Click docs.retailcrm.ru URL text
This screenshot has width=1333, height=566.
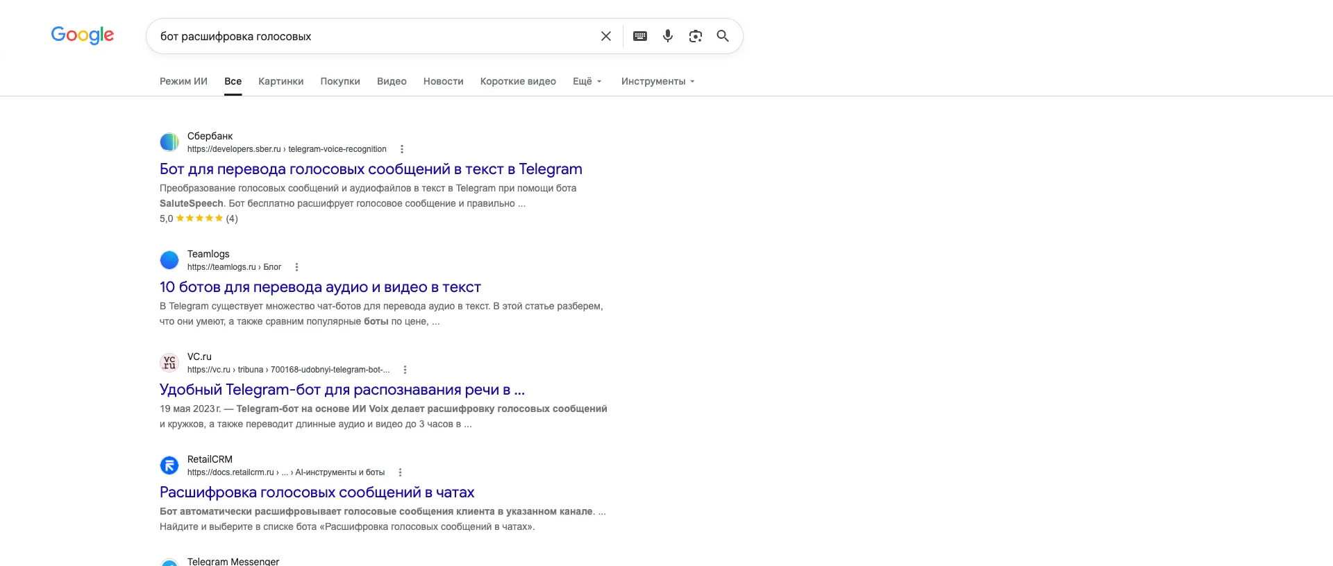286,472
